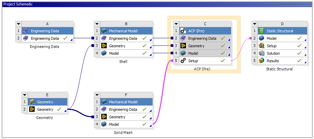314x139 pixels.
Task: Select the Project Schematic title tab
Action: 17,4
